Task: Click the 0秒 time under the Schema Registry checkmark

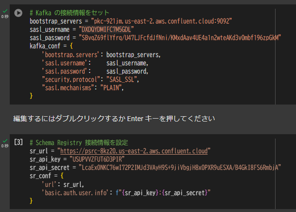Action: [5, 146]
